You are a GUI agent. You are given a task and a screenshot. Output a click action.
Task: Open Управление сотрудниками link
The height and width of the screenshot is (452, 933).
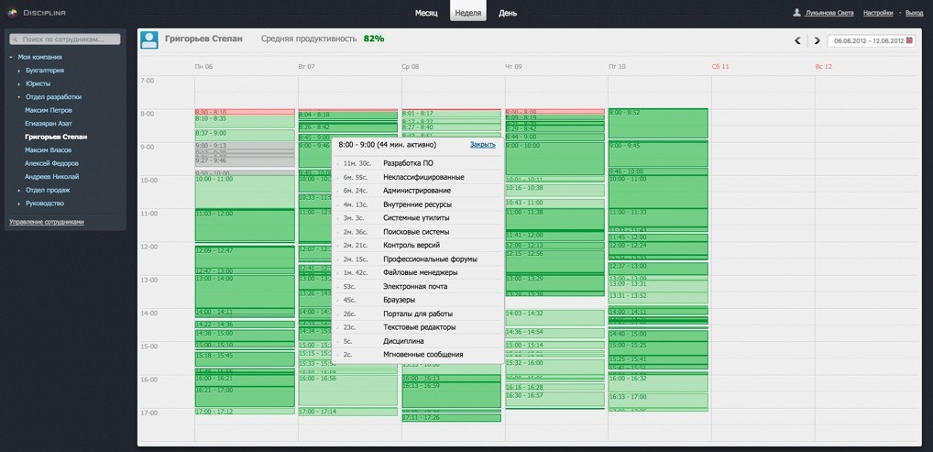pyautogui.click(x=46, y=222)
